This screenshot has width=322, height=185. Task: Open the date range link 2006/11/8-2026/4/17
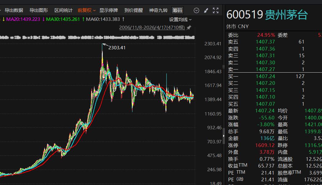(x=152, y=28)
